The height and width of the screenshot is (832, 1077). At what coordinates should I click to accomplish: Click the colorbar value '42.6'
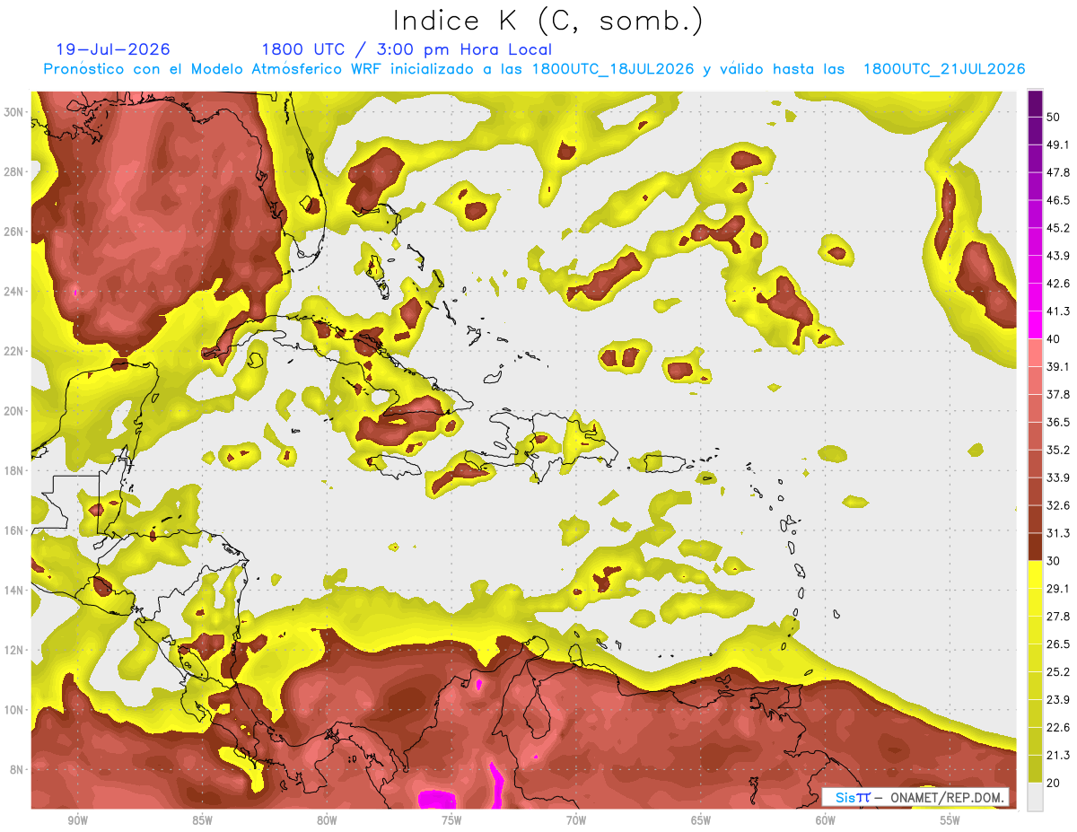(x=1057, y=285)
